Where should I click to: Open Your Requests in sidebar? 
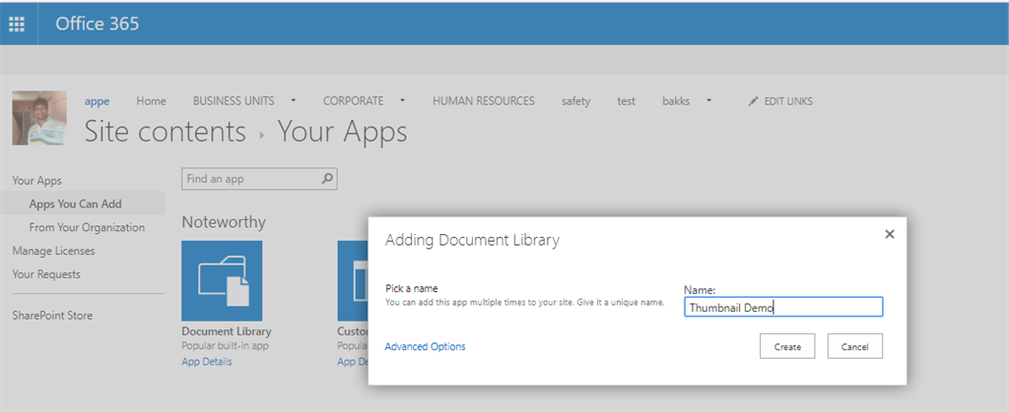pos(46,274)
